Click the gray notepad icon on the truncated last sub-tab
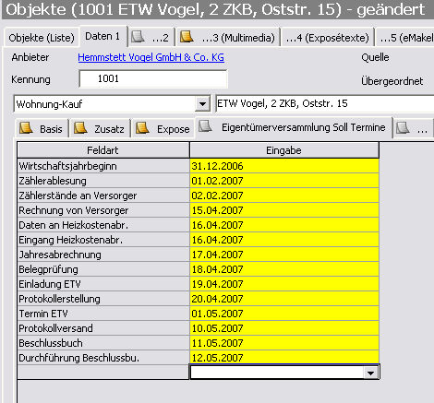 403,127
